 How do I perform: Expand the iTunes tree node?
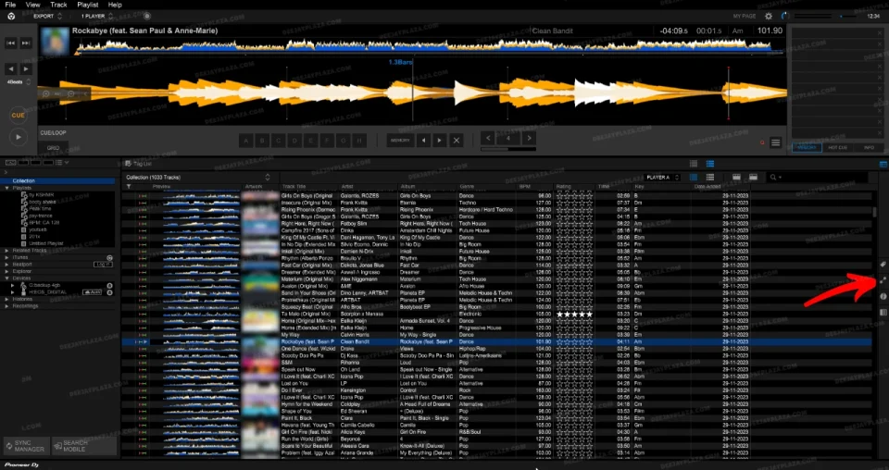tap(6, 257)
